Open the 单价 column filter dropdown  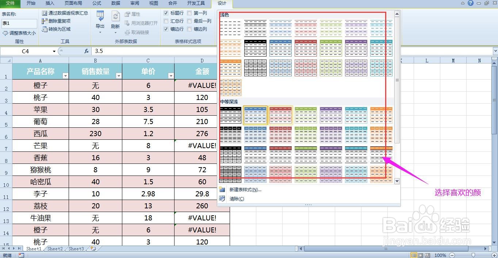pyautogui.click(x=171, y=76)
